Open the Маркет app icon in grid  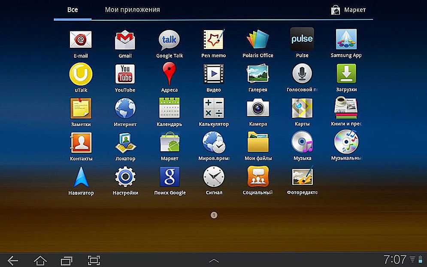169,142
